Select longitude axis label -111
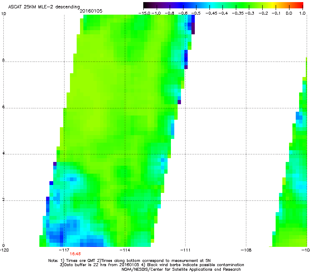This screenshot has width=310, height=272. click(185, 250)
